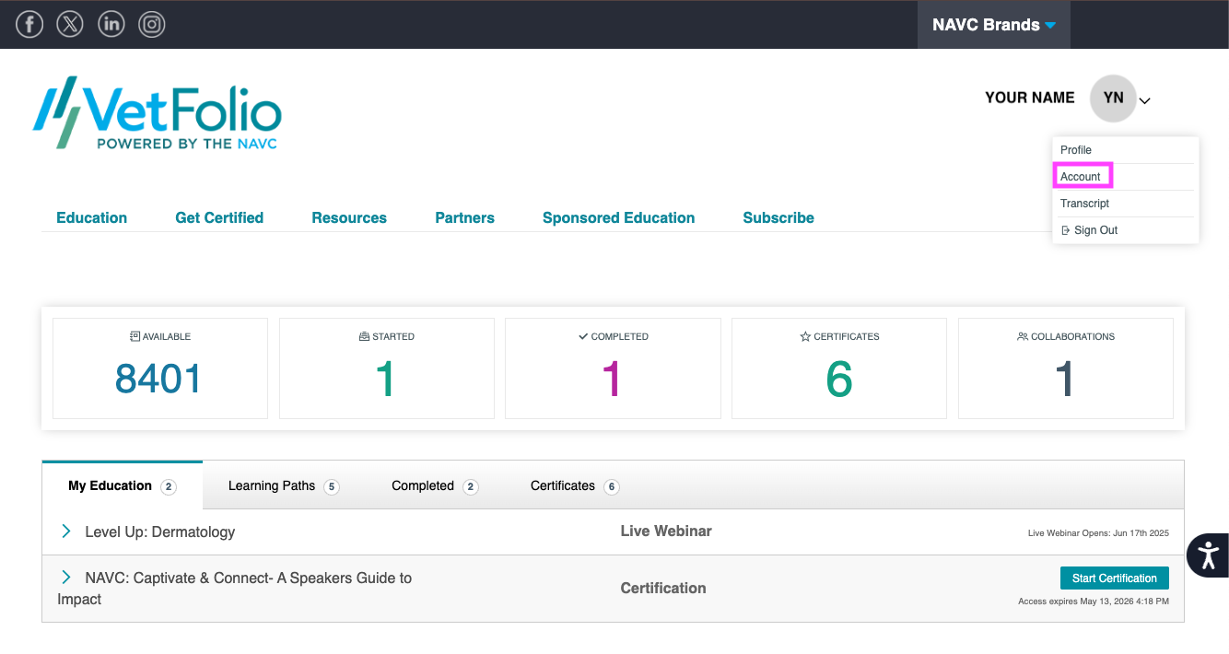Open the Instagram social icon
Image resolution: width=1229 pixels, height=654 pixels.
click(152, 24)
